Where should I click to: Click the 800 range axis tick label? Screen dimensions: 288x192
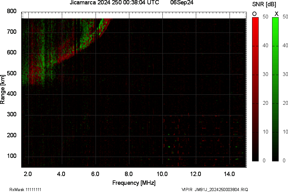pyautogui.click(x=12, y=11)
